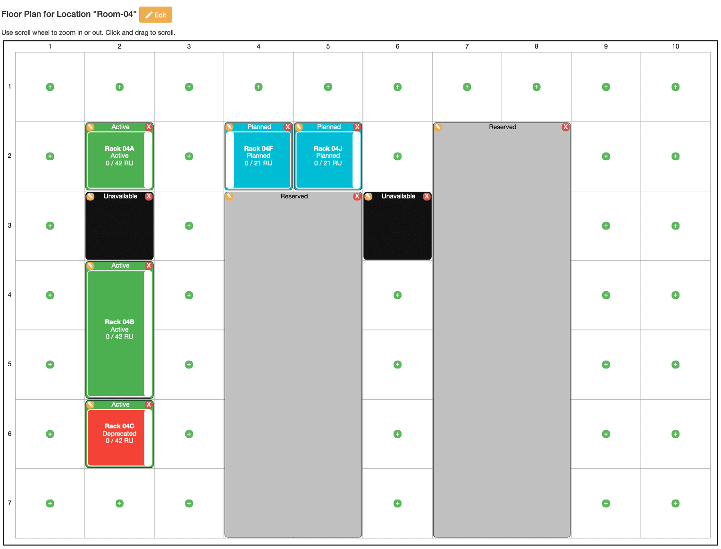721x549 pixels.
Task: Remove the Rack 04A tile
Action: point(149,127)
